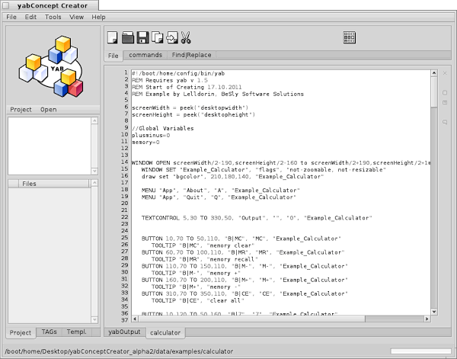Screen dimensions: 457x359
Task: Click the X icon beside the editor
Action: click(444, 74)
